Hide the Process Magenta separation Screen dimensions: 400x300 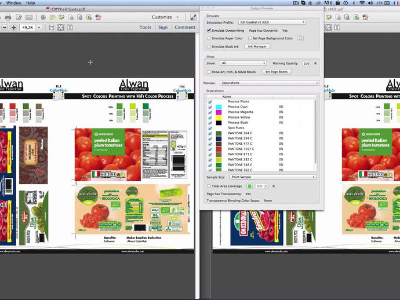[210, 112]
